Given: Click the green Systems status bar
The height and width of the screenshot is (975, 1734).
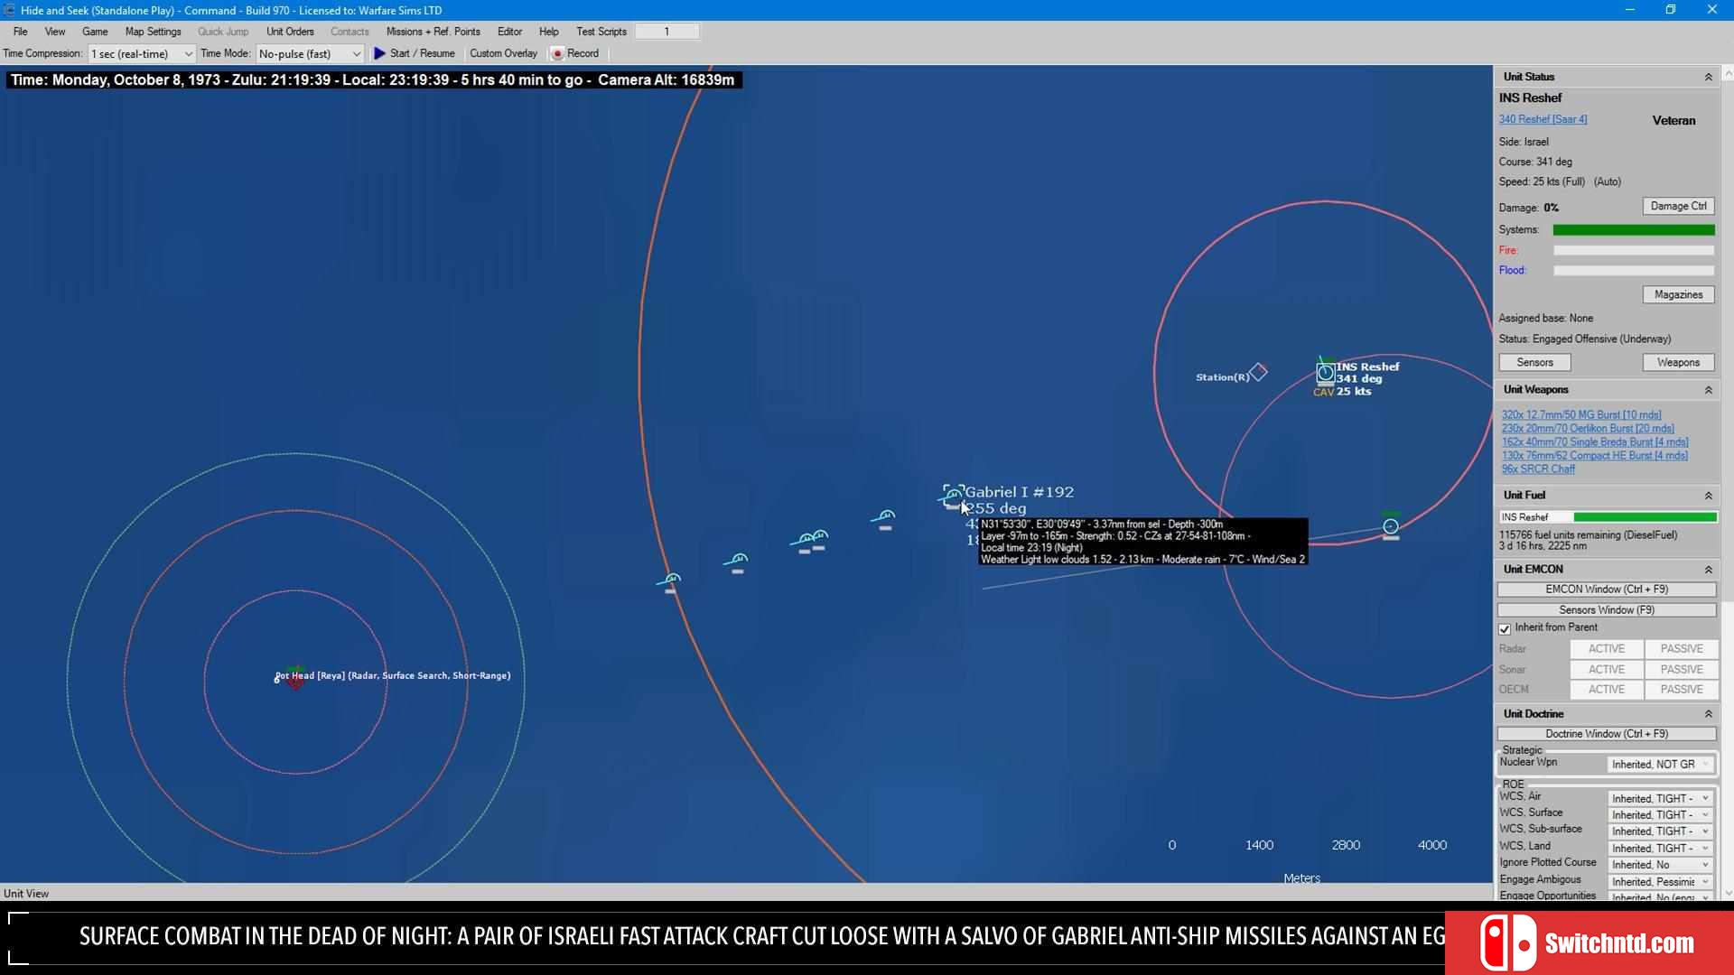Looking at the screenshot, I should (1634, 230).
